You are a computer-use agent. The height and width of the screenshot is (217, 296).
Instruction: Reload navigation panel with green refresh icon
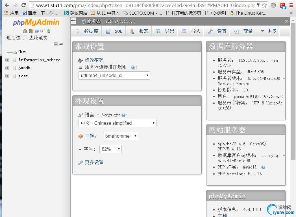pos(49,31)
